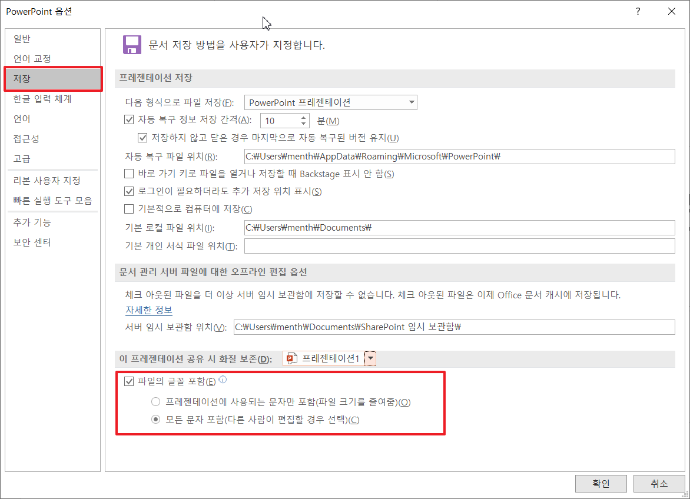Open the 보안 센터 category

point(53,242)
